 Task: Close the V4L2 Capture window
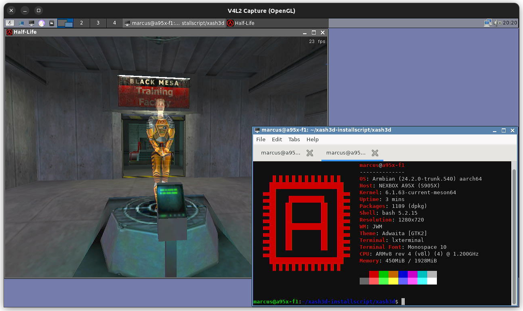coord(11,10)
